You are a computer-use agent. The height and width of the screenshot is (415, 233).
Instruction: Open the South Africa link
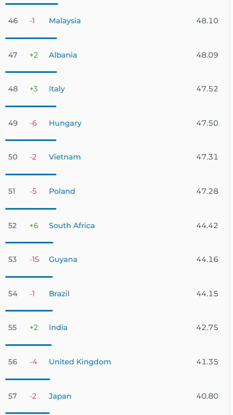click(72, 225)
